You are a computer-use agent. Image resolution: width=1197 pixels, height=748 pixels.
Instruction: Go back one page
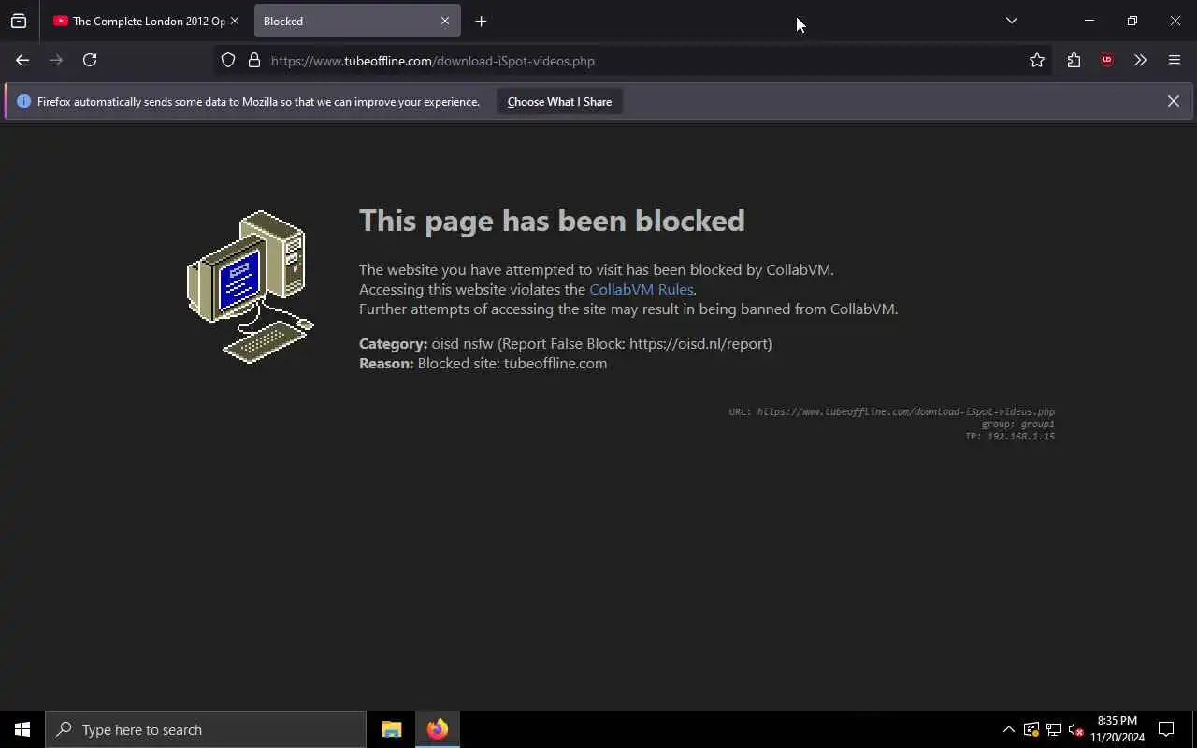pos(22,60)
